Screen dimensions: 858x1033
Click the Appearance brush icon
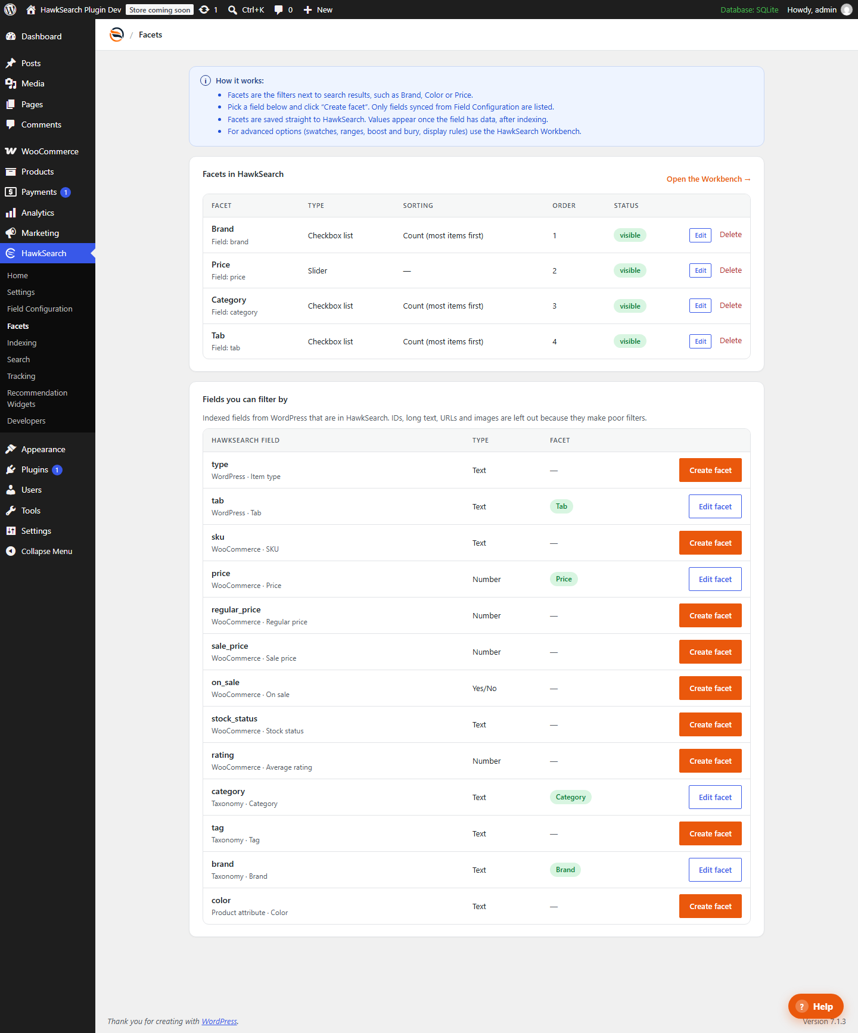11,449
